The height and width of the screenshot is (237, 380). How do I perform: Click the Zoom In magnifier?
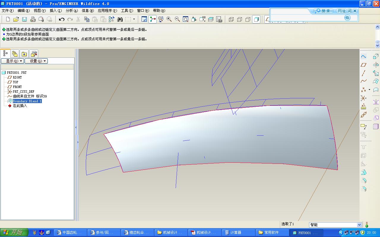169,19
